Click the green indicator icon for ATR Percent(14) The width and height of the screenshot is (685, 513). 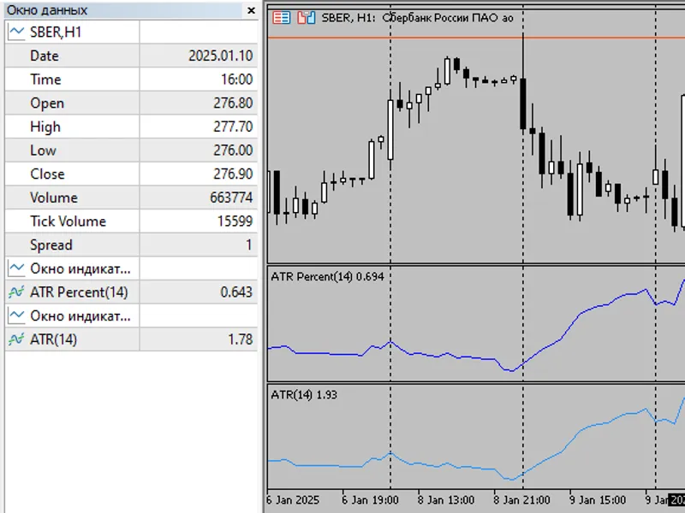16,292
